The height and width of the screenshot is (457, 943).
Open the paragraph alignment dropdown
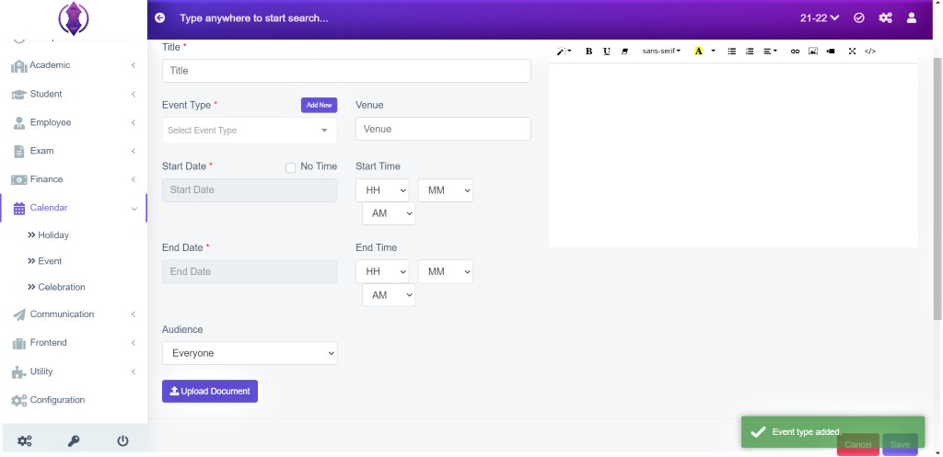point(771,51)
